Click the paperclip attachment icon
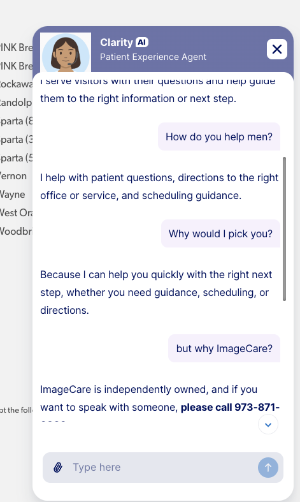 click(x=58, y=468)
